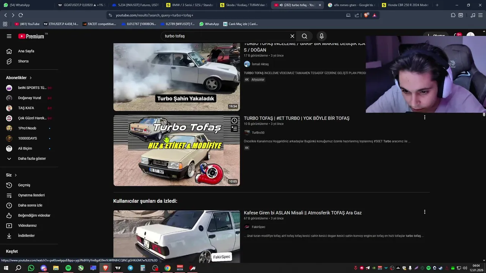Open TurBro50 channel link
This screenshot has height=273, width=486.
pyautogui.click(x=258, y=133)
